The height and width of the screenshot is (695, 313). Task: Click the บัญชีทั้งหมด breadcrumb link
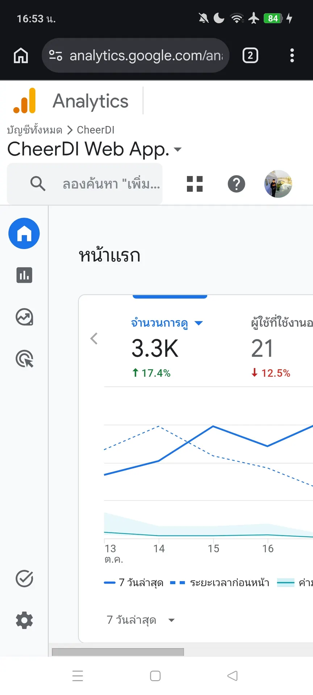34,130
